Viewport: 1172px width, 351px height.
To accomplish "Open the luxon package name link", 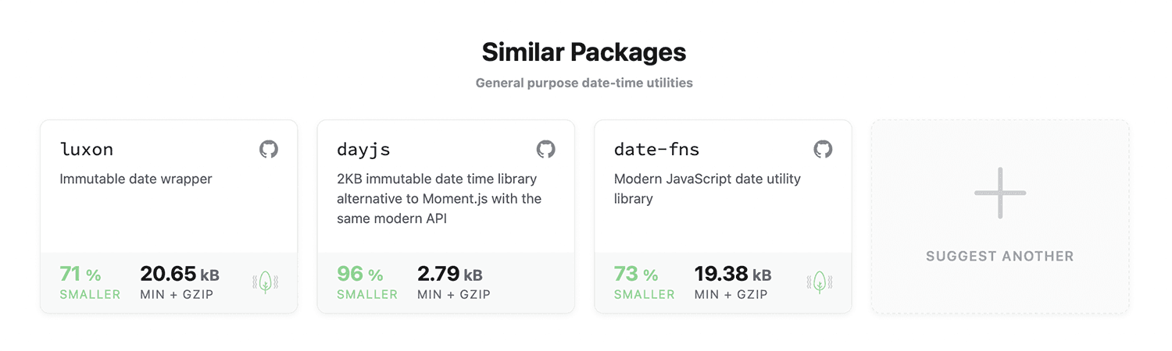I will [86, 149].
